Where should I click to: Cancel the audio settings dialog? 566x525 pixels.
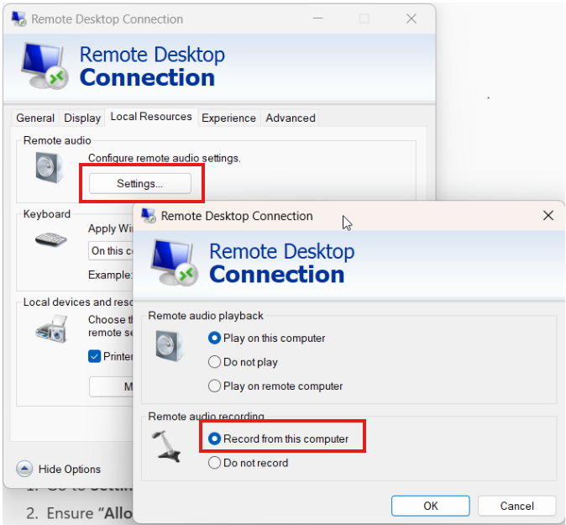517,506
